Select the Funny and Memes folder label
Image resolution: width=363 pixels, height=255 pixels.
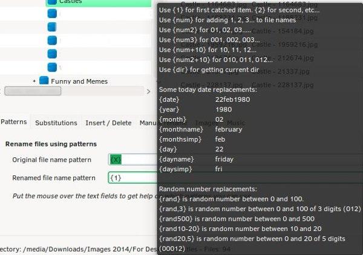(x=79, y=81)
